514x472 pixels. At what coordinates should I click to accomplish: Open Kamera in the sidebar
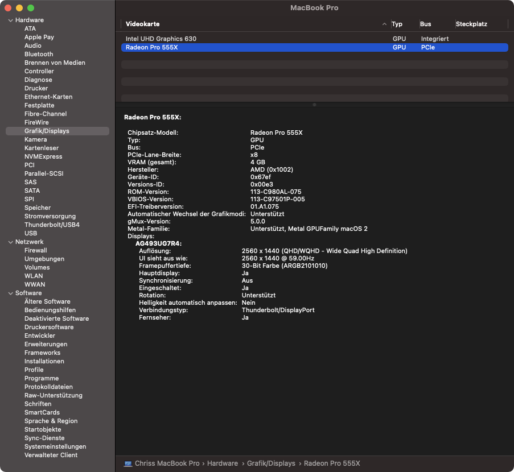point(35,139)
